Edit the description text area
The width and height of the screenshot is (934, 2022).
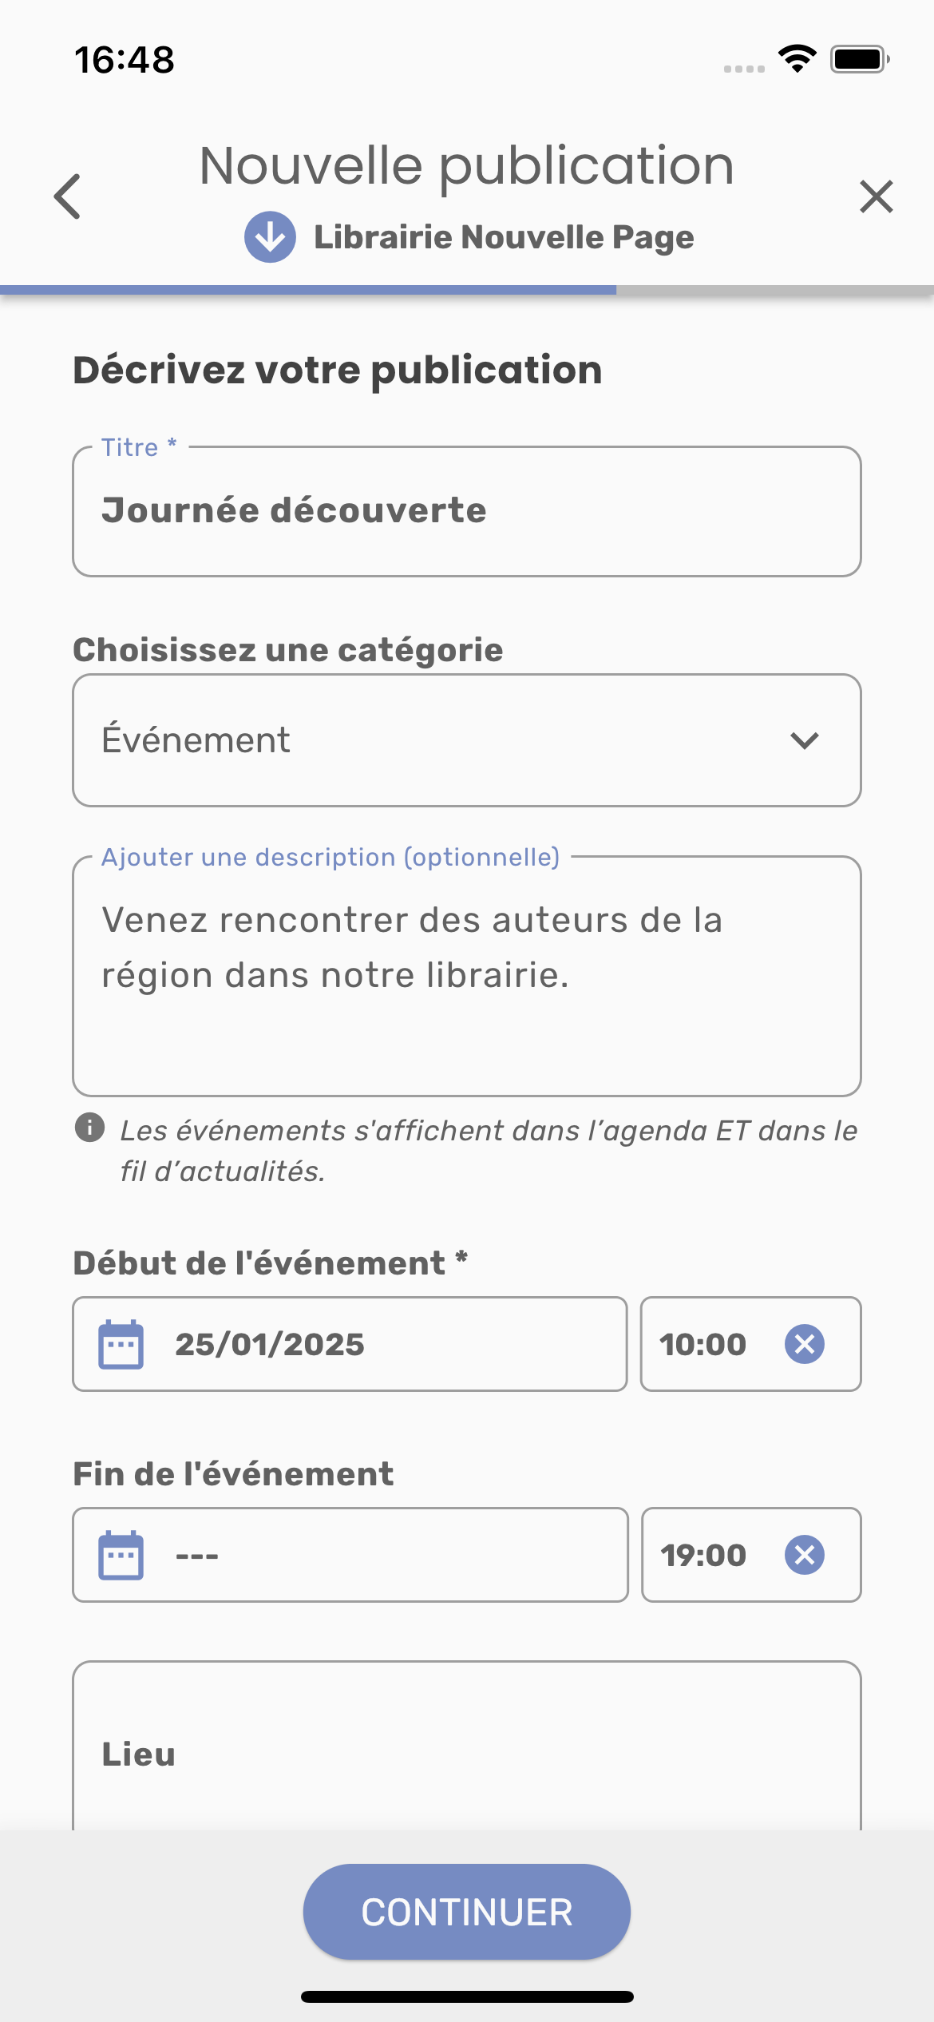[x=466, y=976]
